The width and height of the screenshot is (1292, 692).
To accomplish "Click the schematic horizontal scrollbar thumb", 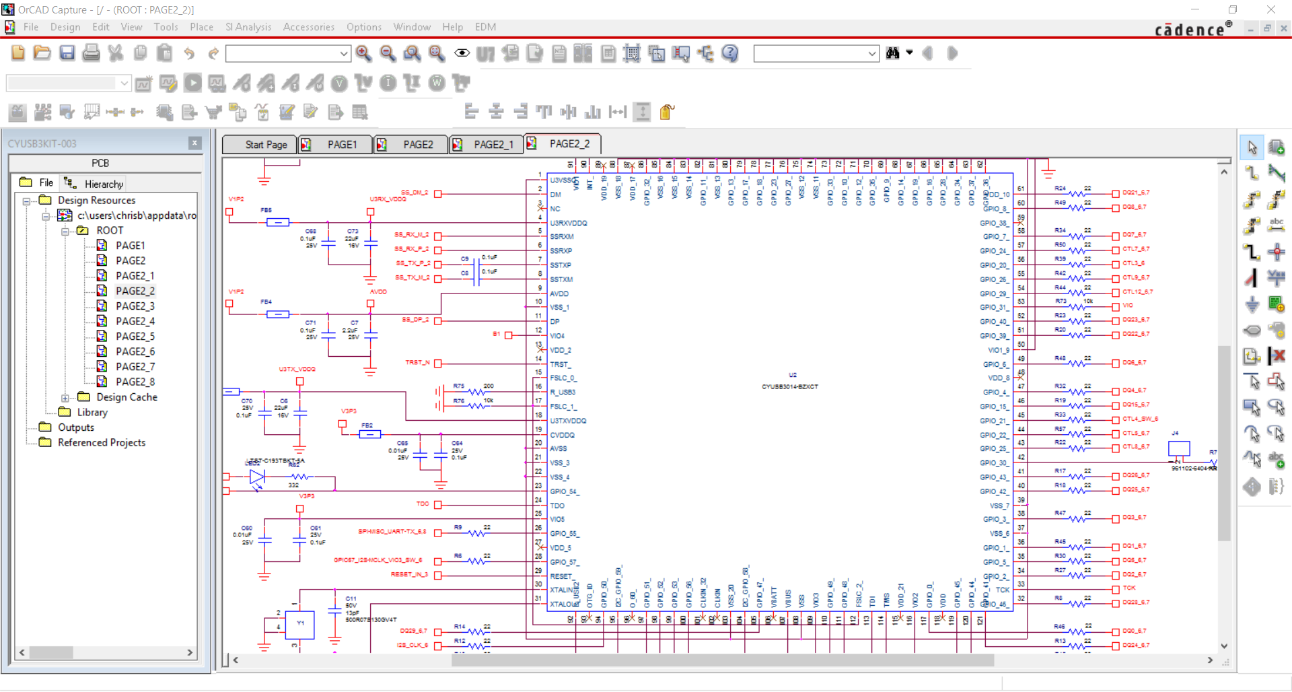I will tap(722, 660).
